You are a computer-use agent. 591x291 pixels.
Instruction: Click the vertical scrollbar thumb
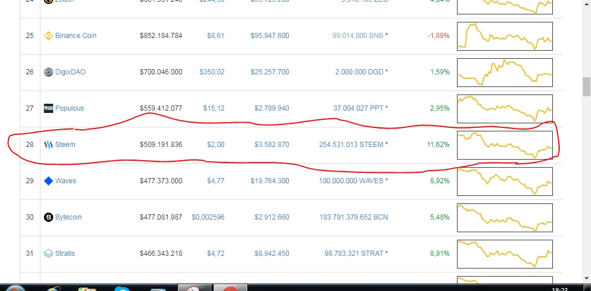586,87
